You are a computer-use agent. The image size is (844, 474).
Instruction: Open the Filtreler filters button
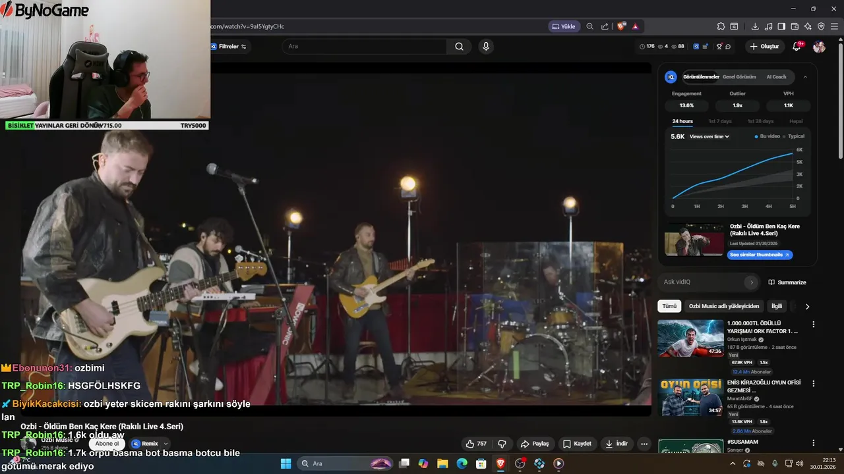point(228,46)
